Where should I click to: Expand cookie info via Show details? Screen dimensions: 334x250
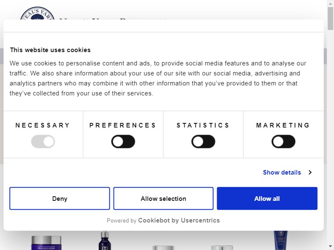point(282,172)
